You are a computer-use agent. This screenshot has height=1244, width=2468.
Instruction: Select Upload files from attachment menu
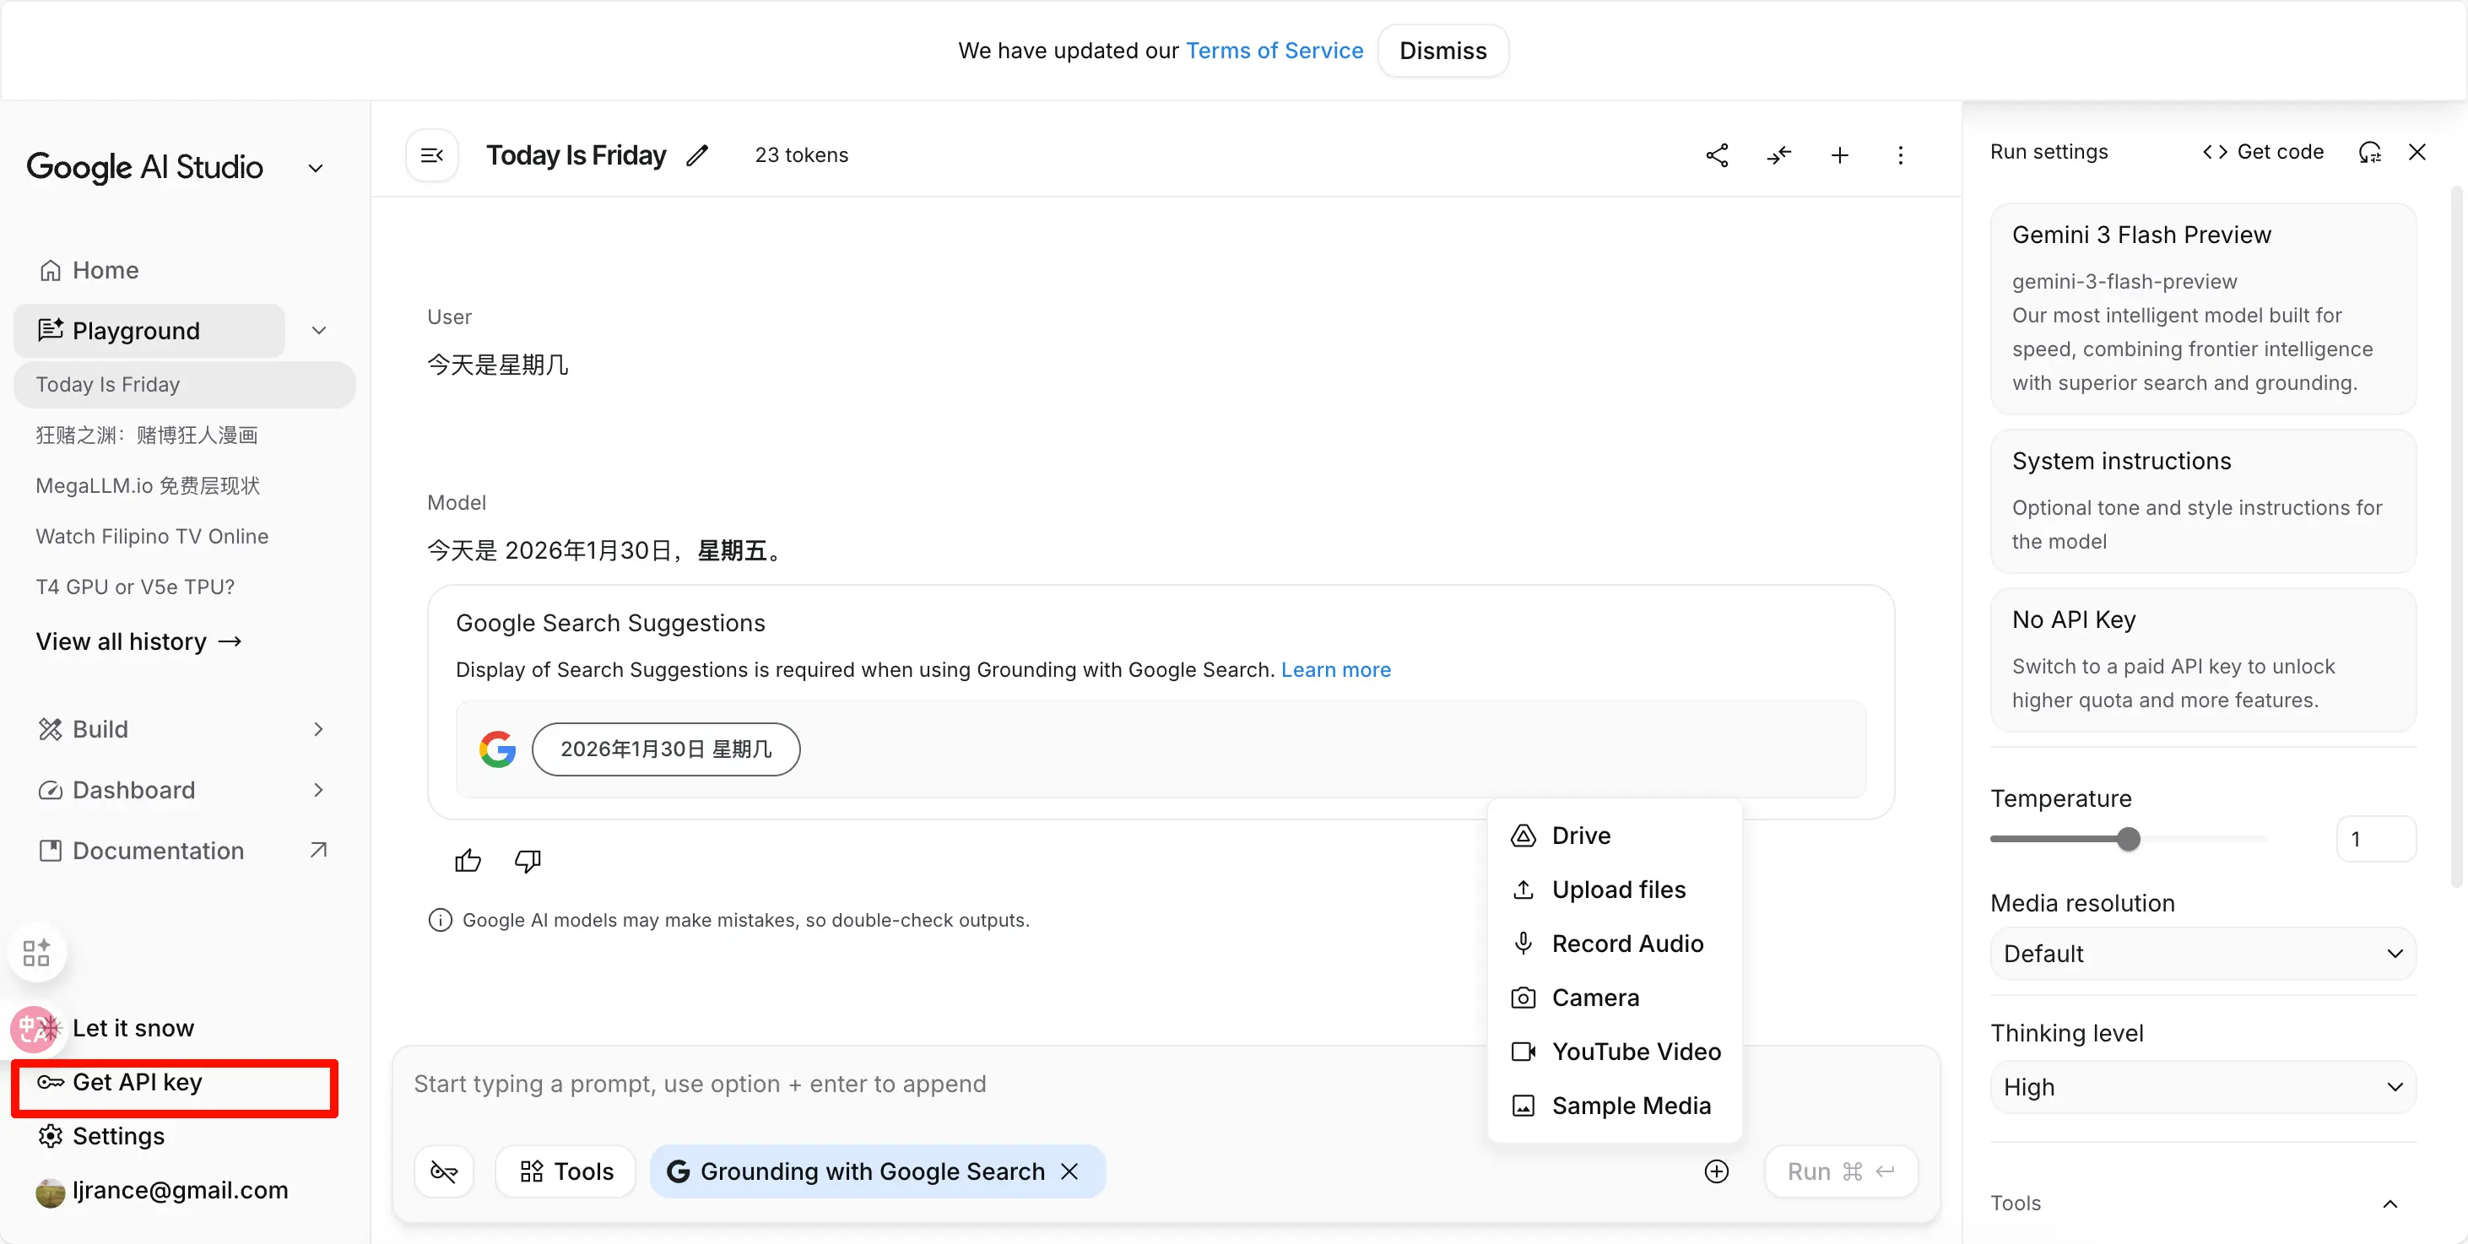tap(1618, 890)
